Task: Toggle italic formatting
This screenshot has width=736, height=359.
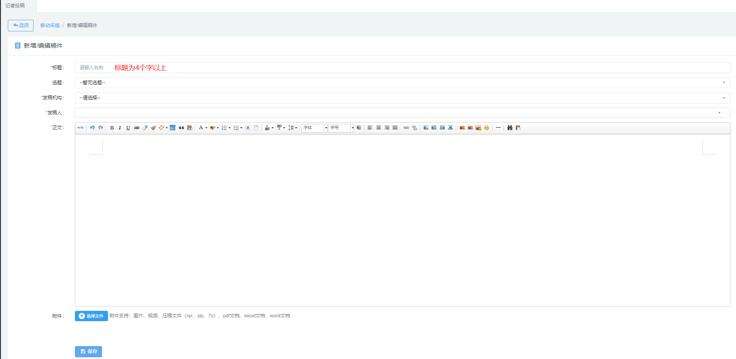Action: pyautogui.click(x=120, y=128)
